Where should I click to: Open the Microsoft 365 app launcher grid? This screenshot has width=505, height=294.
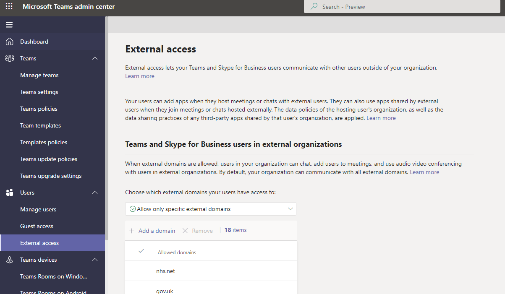click(9, 6)
